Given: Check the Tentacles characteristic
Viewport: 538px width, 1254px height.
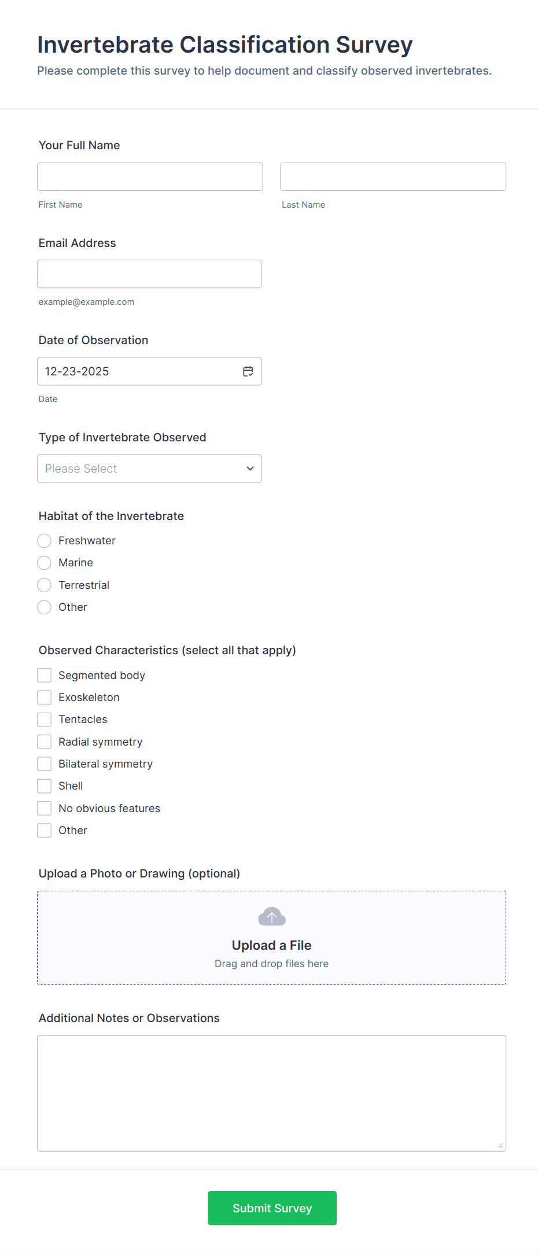Looking at the screenshot, I should (44, 719).
